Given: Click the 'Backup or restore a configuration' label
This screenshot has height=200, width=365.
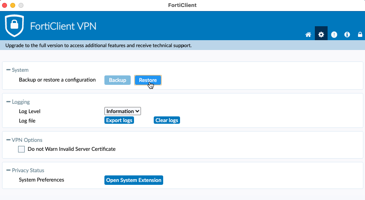Looking at the screenshot, I should pyautogui.click(x=57, y=80).
